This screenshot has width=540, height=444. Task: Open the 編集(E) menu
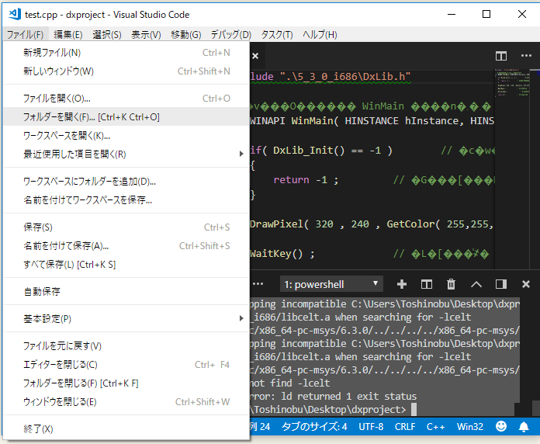[x=68, y=34]
